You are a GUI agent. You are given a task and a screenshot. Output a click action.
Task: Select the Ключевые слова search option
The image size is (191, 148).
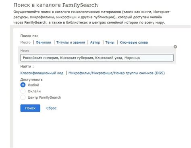134,42
